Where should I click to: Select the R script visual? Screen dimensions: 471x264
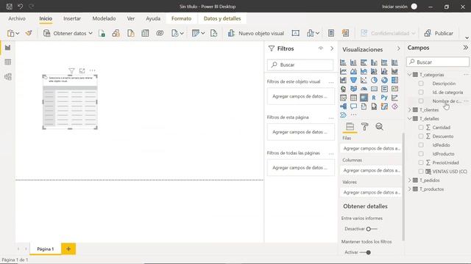(x=374, y=98)
